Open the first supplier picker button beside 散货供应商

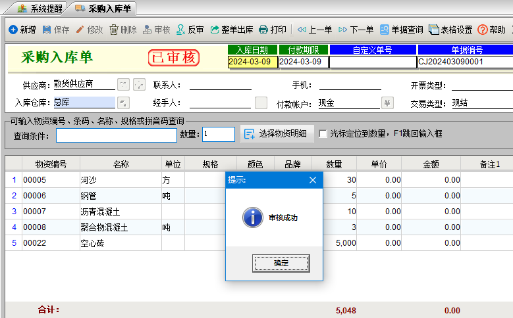[123, 84]
